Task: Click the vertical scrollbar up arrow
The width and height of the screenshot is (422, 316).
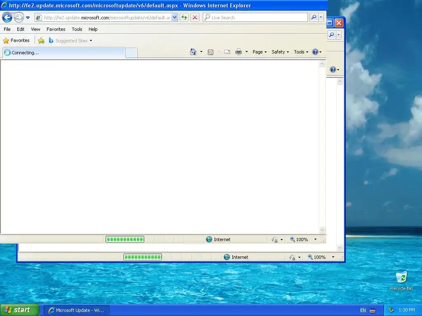Action: click(x=322, y=64)
